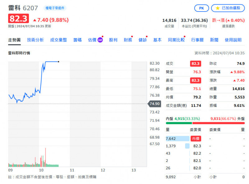Open the 同業比較 tab
The width and height of the screenshot is (249, 184).
(176, 40)
